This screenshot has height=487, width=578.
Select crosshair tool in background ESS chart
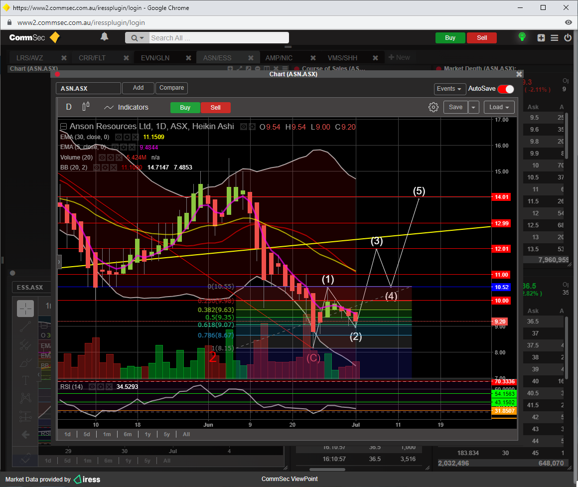coord(25,308)
